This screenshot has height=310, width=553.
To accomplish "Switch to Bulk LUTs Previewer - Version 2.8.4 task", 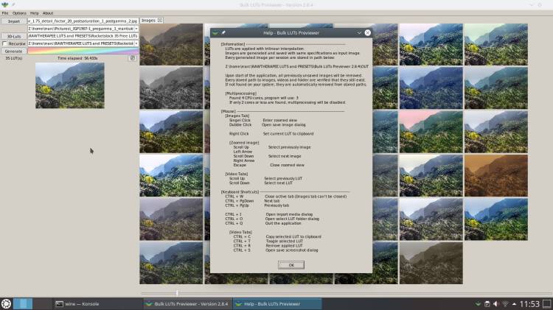I will pos(188,303).
